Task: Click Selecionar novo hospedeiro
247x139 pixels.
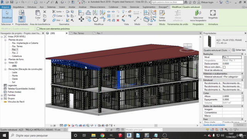Action: tap(198, 15)
